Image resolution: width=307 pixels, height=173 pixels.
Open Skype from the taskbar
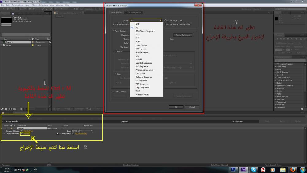[x=253, y=170]
